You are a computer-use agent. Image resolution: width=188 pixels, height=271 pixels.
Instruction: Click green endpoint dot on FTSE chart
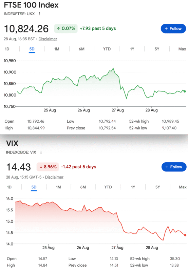[185, 91]
